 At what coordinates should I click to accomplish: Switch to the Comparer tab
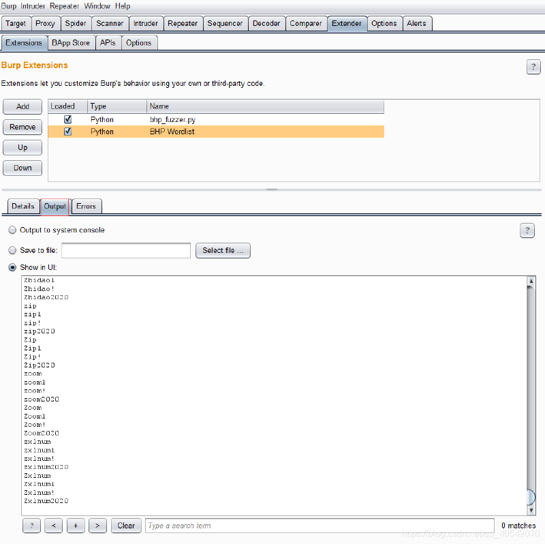306,24
